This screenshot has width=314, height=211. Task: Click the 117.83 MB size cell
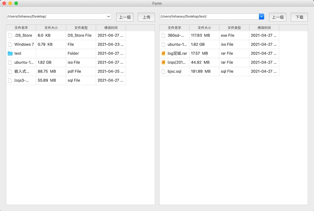coord(204,36)
